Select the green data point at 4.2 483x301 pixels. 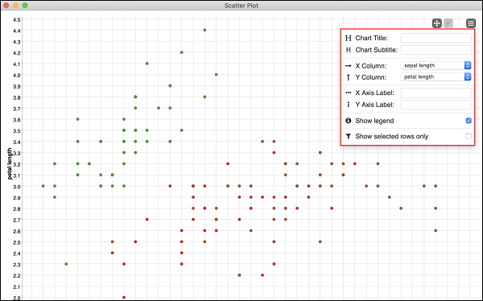click(x=182, y=52)
